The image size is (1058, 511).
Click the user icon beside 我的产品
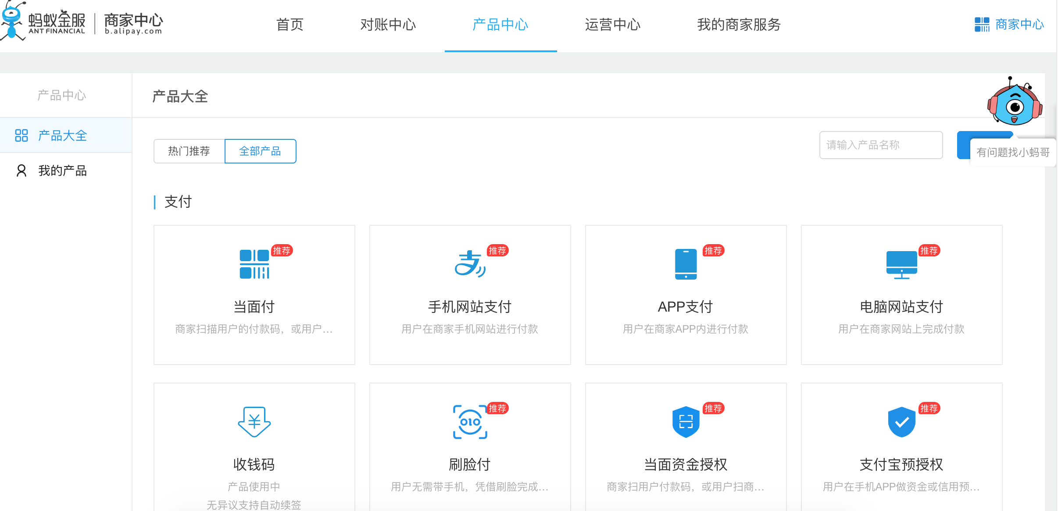pyautogui.click(x=21, y=170)
